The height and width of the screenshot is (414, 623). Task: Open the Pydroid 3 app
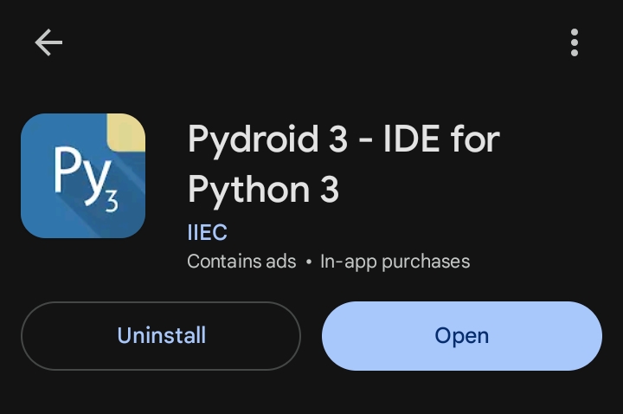tap(461, 336)
